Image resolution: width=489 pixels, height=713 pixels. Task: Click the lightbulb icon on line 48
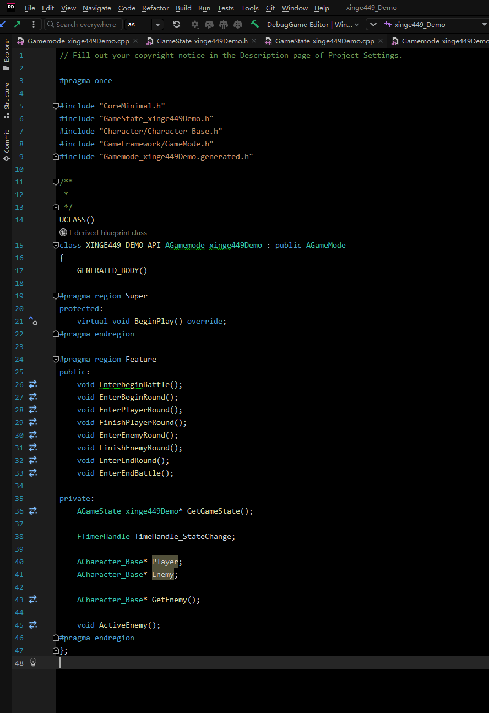pyautogui.click(x=33, y=662)
